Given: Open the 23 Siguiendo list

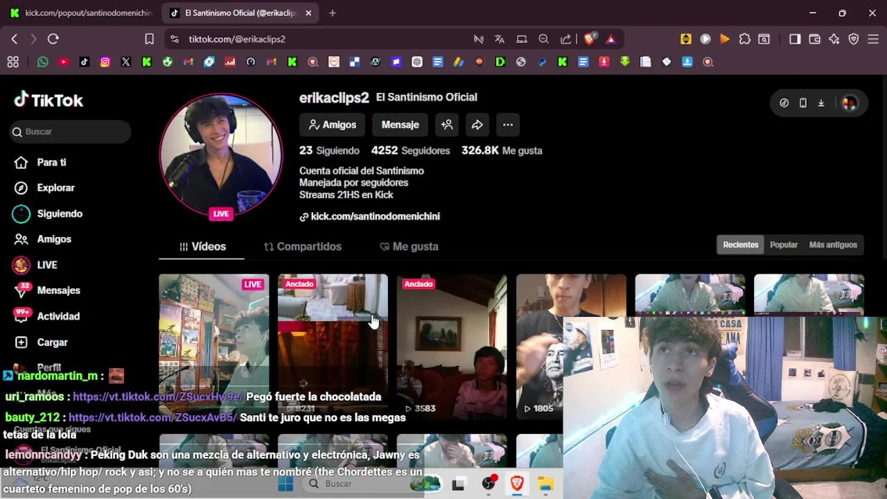Looking at the screenshot, I should 329,150.
